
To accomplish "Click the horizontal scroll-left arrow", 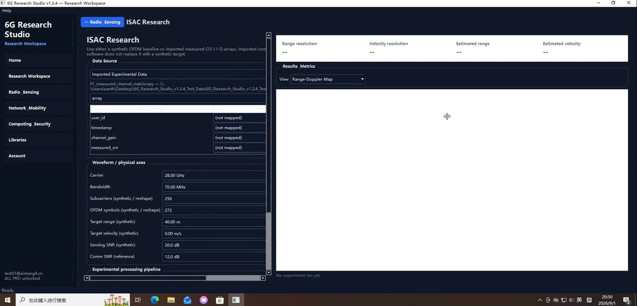I will [87, 278].
